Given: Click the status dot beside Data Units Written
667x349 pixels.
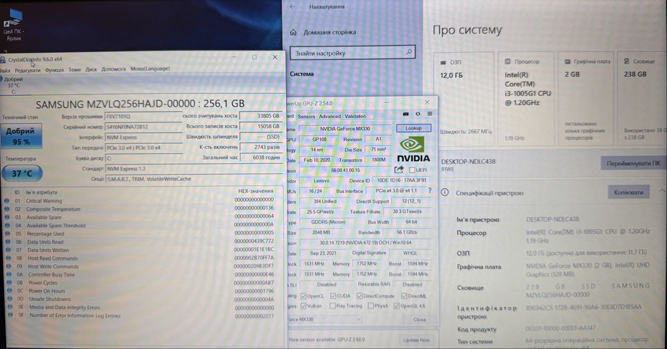Looking at the screenshot, I should tap(7, 250).
